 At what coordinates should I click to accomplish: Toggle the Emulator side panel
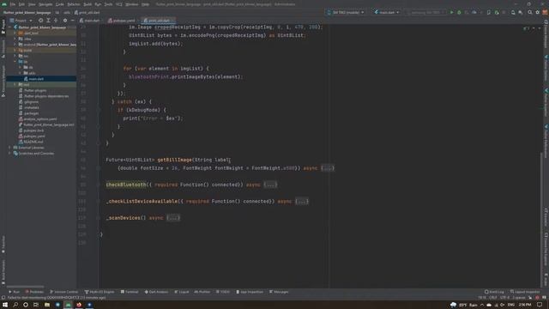546,217
